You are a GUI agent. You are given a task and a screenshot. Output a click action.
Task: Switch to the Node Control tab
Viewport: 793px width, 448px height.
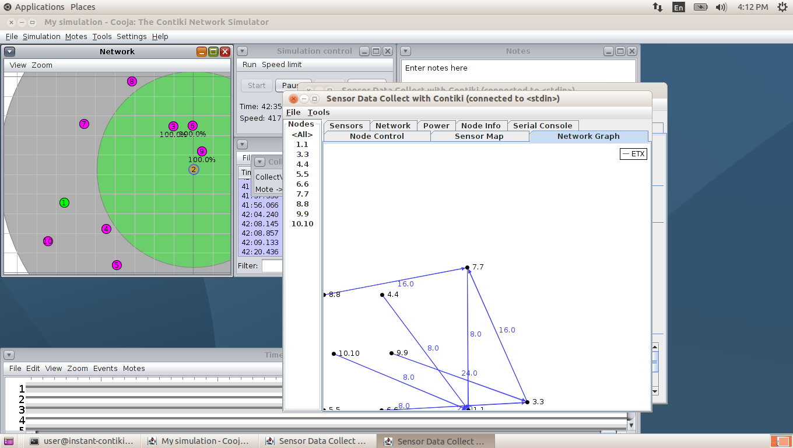click(377, 136)
